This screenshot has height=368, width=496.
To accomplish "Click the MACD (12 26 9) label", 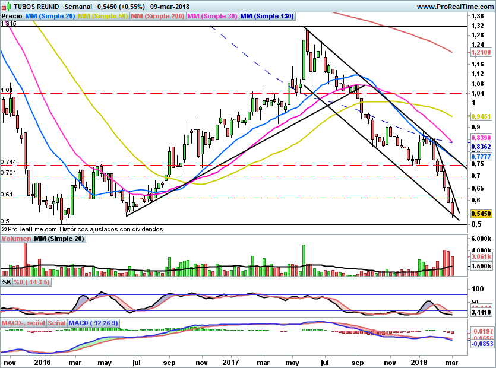I will (93, 323).
